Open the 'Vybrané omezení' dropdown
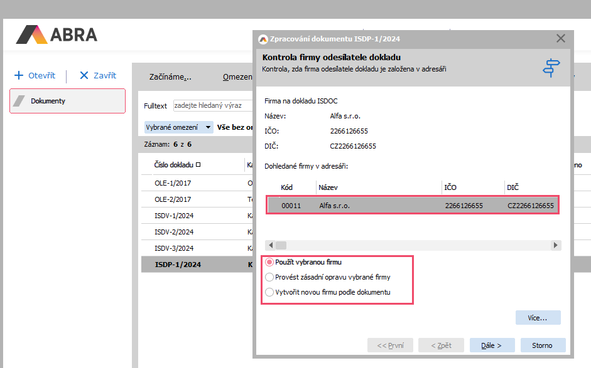The height and width of the screenshot is (368, 591). tap(178, 127)
